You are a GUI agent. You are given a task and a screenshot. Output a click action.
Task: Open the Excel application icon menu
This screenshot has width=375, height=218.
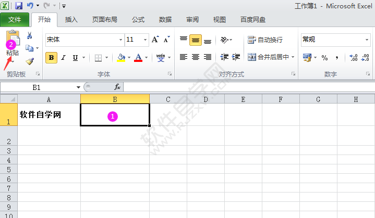click(x=5, y=6)
